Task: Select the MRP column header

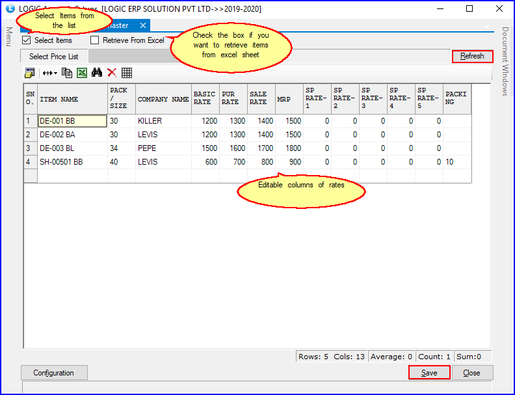Action: 289,99
